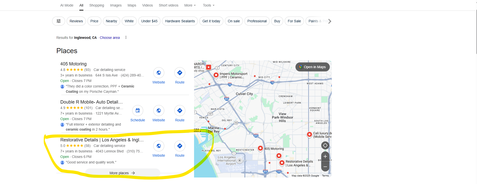Click Restorative Details Route icon

coord(180,146)
